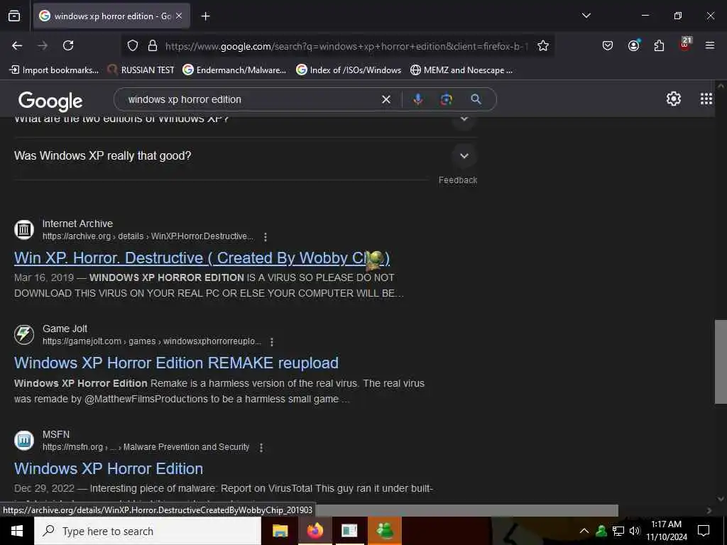727x545 pixels.
Task: Search by image with Lens icon
Action: click(446, 99)
